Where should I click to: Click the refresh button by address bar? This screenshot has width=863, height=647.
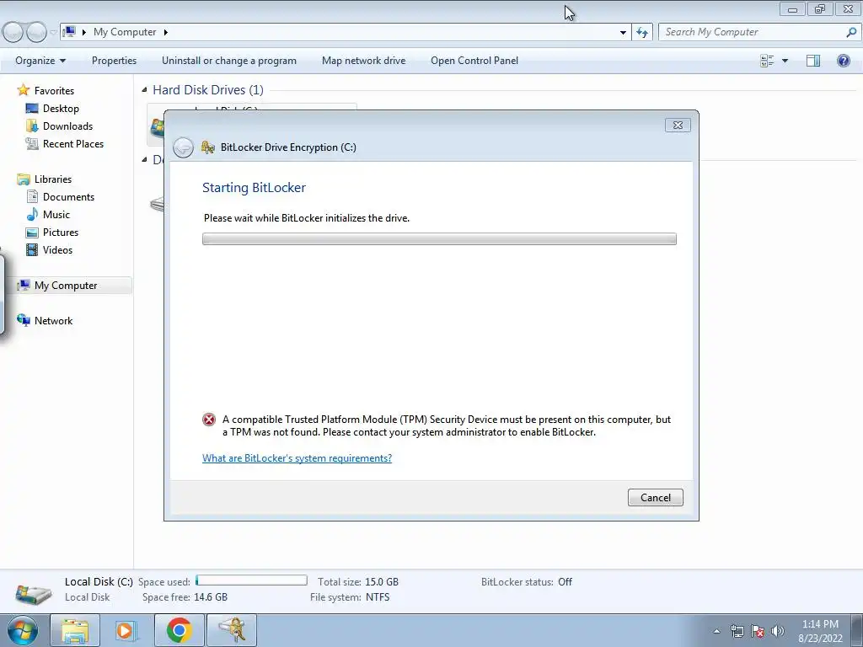pyautogui.click(x=641, y=32)
